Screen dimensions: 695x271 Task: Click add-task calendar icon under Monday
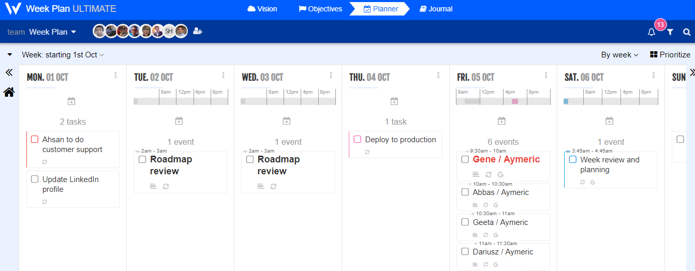71,101
